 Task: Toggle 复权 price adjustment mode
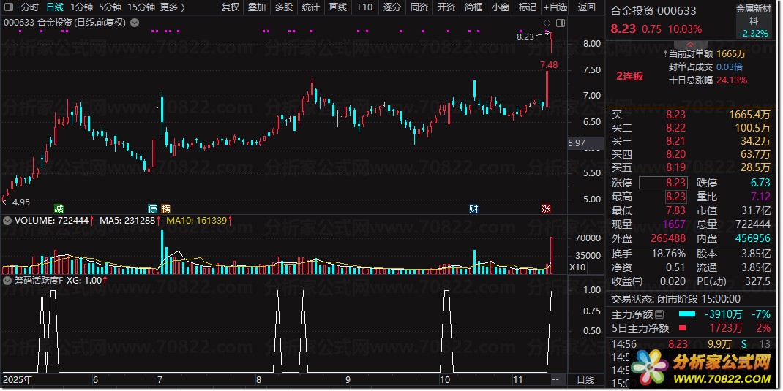pos(231,7)
